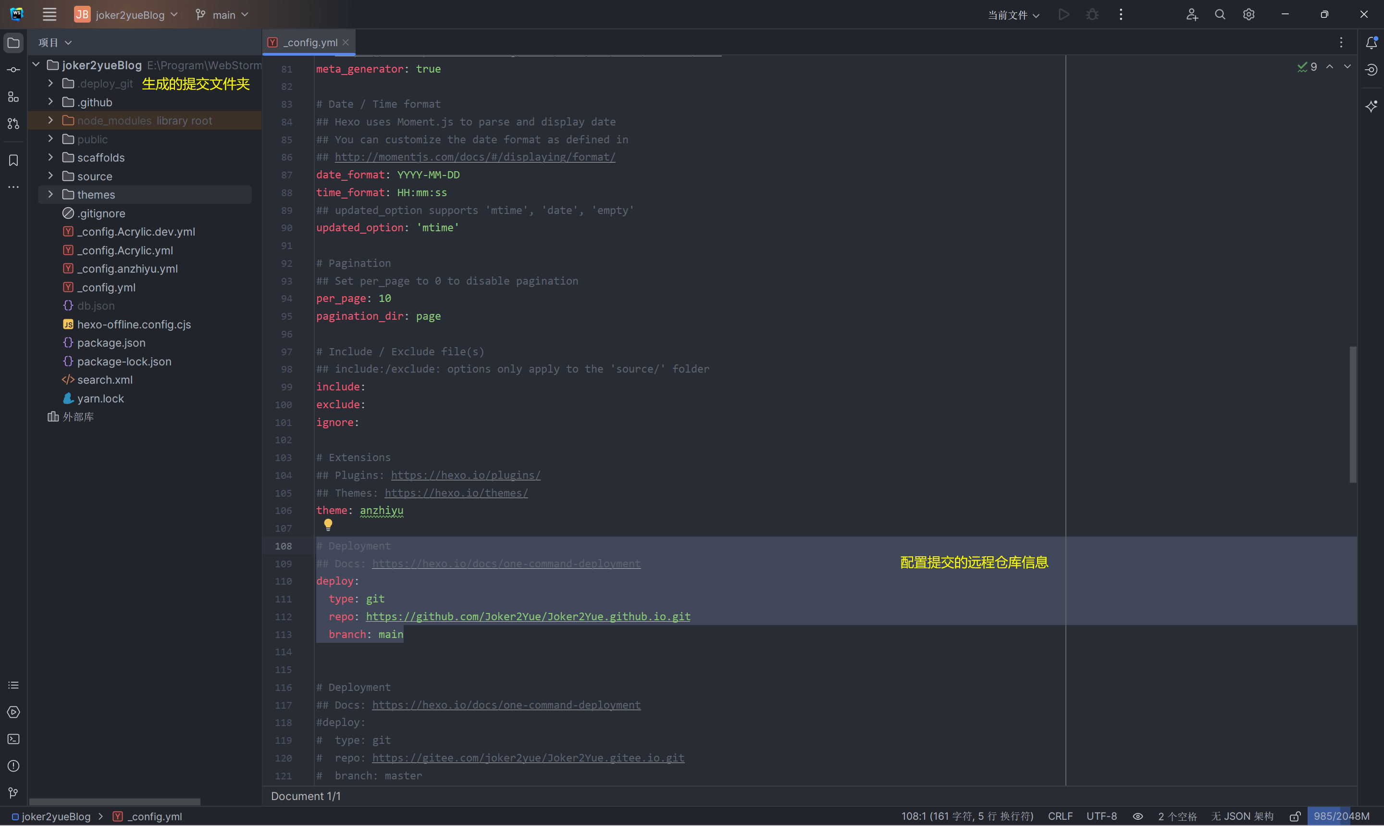
Task: Click the 985/2048M memory indicator
Action: coord(1341,816)
